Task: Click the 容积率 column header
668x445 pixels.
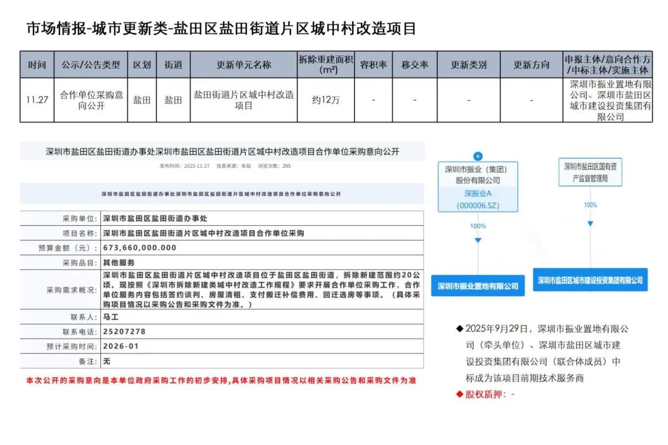Action: pos(374,65)
